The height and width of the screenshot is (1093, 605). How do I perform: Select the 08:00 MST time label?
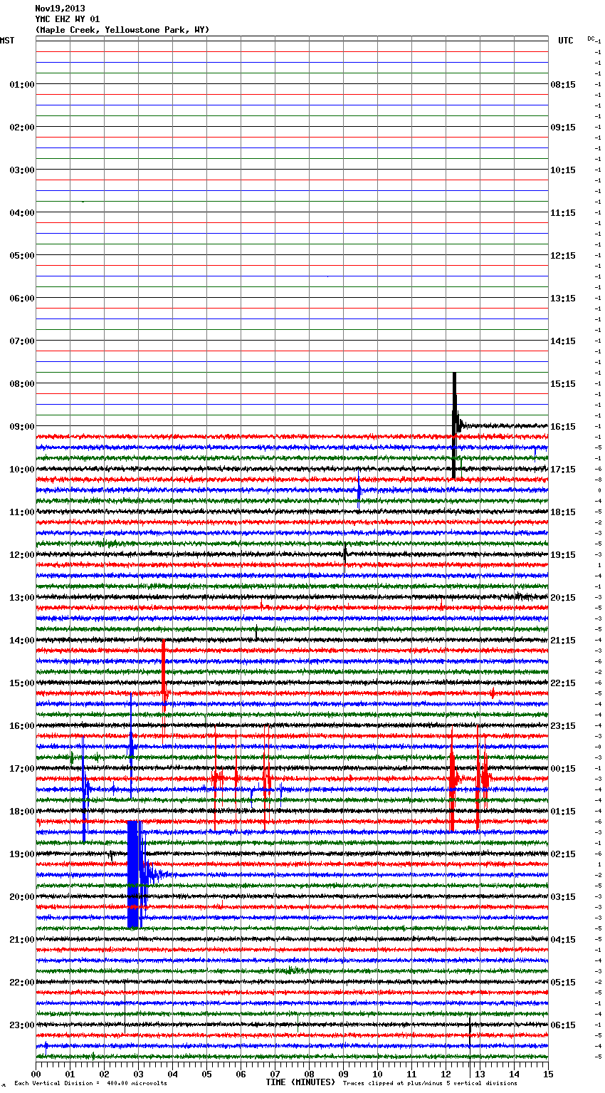[22, 384]
